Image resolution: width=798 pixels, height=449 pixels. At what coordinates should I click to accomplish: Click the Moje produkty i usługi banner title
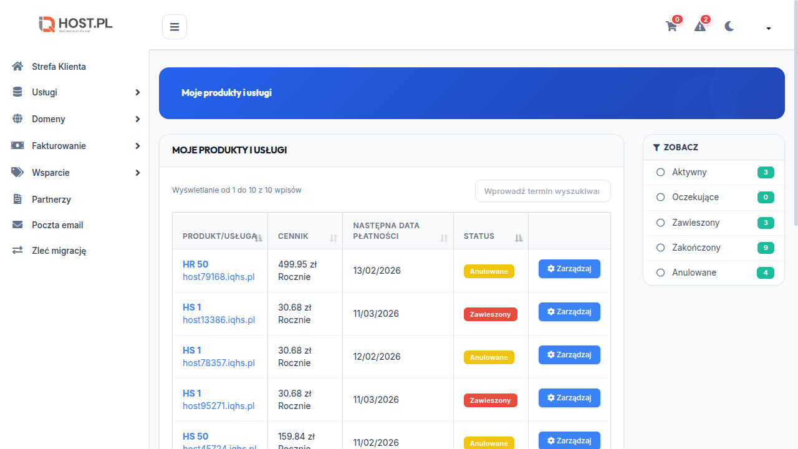[x=226, y=93]
